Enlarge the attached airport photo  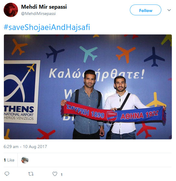click(88, 87)
